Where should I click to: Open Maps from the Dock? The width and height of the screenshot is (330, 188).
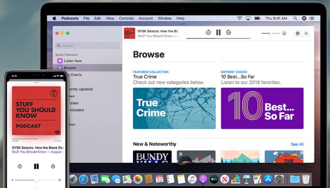point(127,179)
